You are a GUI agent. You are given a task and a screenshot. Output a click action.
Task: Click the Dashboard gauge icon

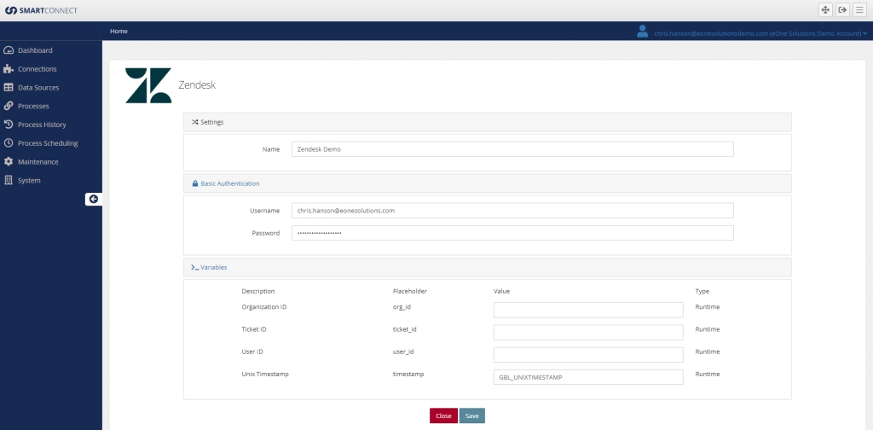(x=9, y=50)
